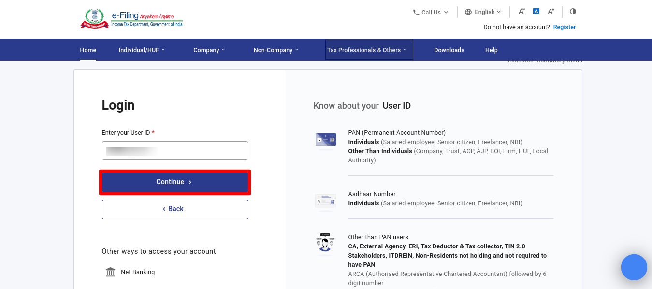Screen dimensions: 652x289
Task: Open the Help menu item
Action: point(492,50)
